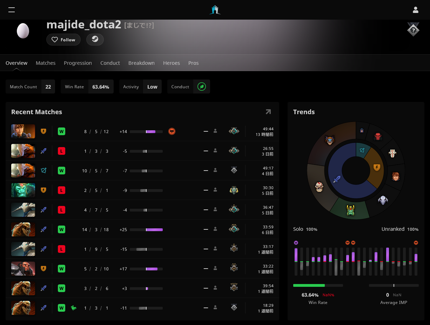Click the rank medal in the 18:29 match
The height and width of the screenshot is (325, 430).
coord(234,308)
